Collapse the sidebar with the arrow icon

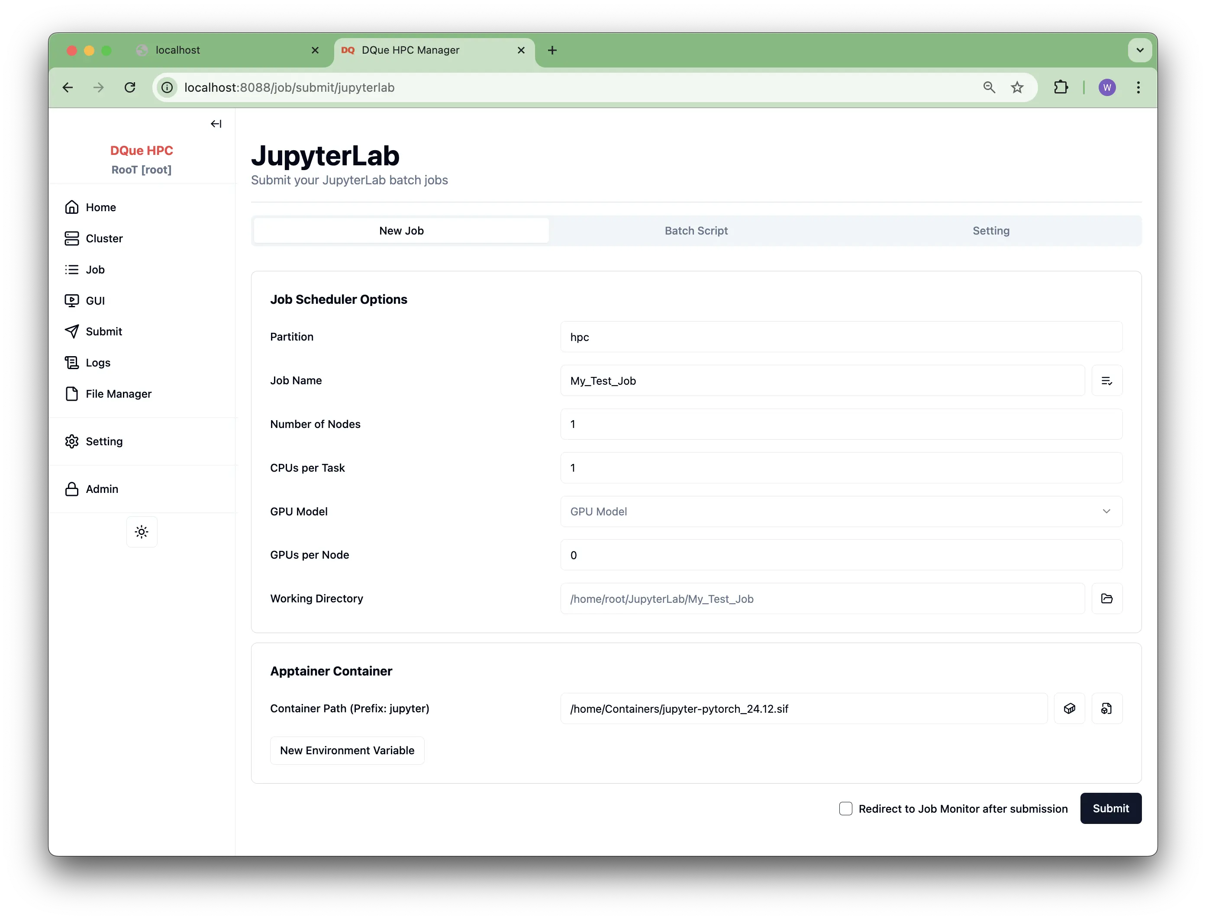pos(216,124)
